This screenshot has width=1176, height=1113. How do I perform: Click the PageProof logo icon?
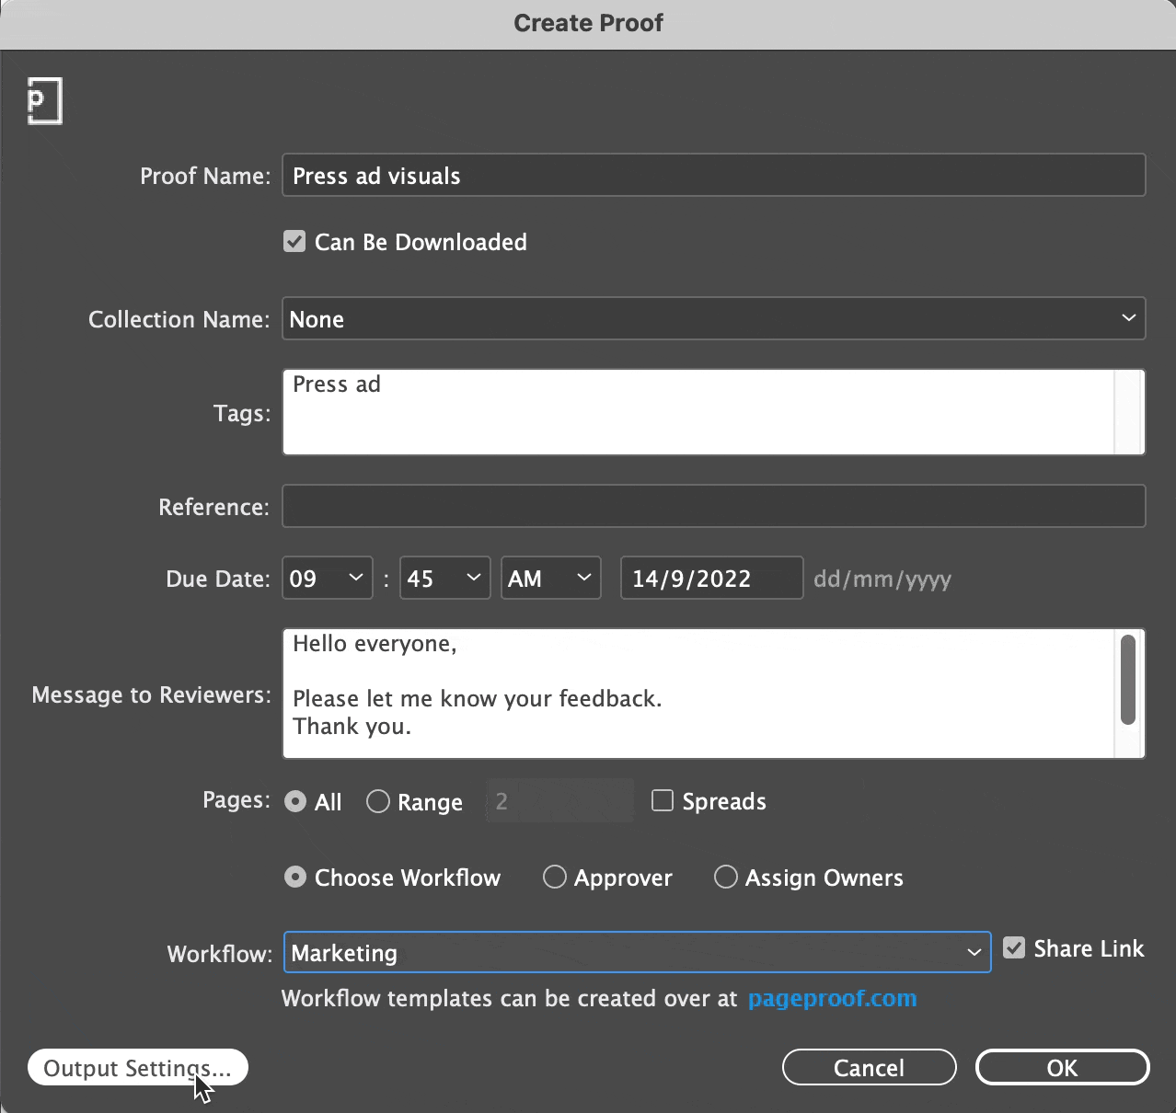(44, 100)
